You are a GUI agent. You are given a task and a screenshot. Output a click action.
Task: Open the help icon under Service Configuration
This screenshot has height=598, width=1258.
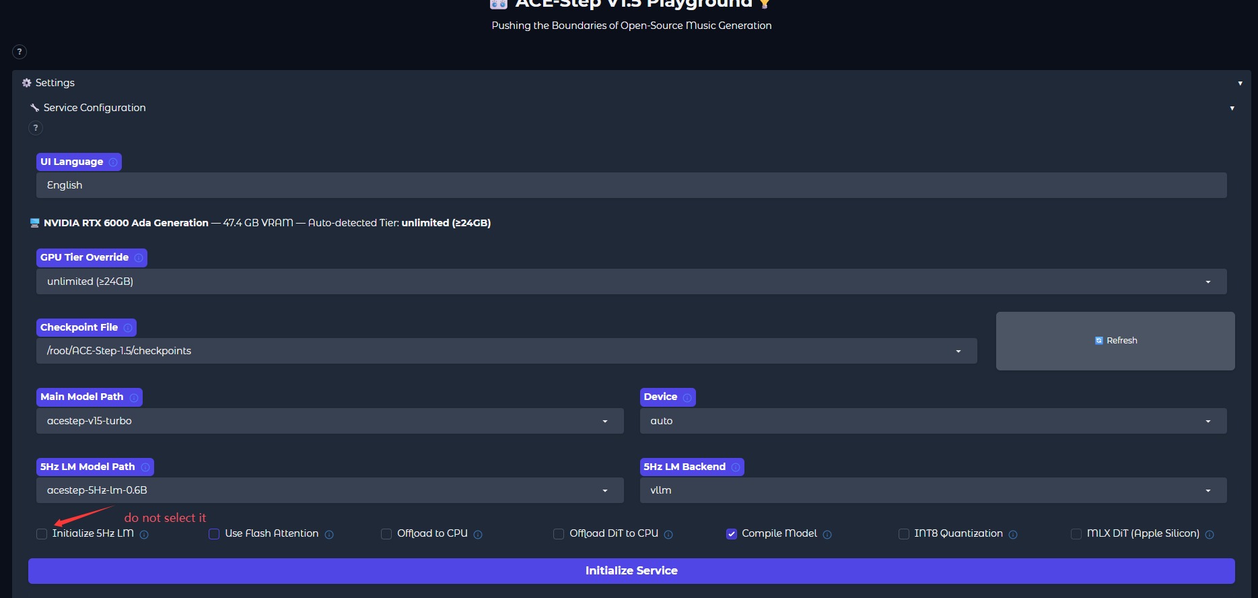[36, 128]
